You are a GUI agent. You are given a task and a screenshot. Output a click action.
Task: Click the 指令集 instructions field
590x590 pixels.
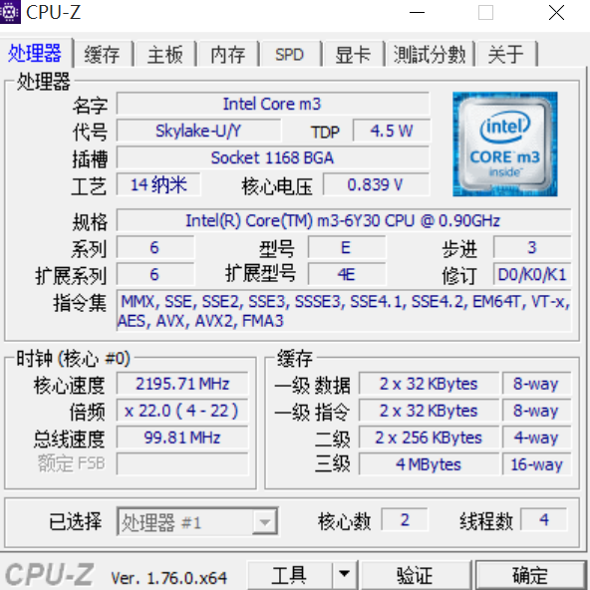(343, 311)
